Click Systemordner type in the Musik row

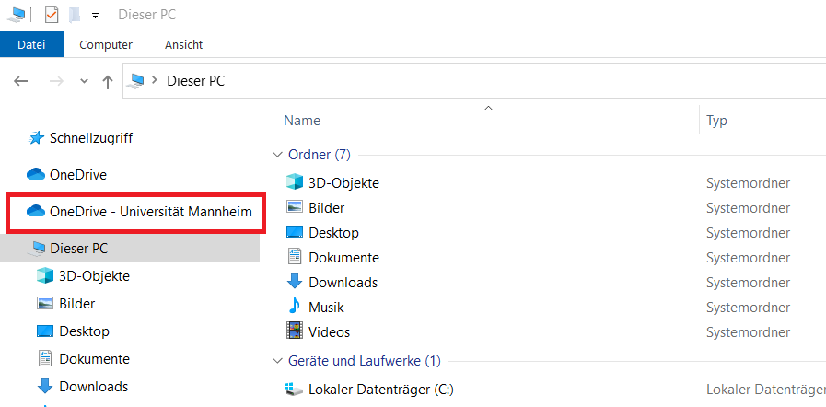tap(748, 307)
